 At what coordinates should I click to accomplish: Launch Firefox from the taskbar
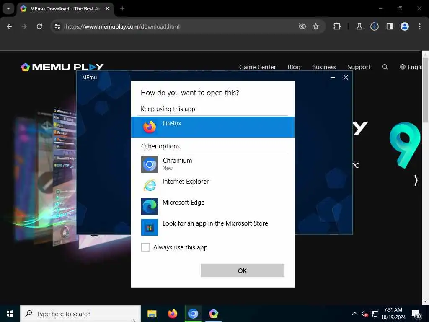point(172,314)
